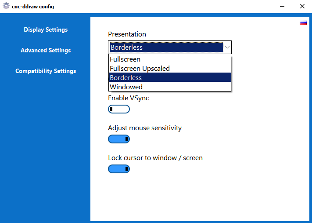The height and width of the screenshot is (223, 312).
Task: Choose the Fullscreen presentation option
Action: click(x=125, y=59)
